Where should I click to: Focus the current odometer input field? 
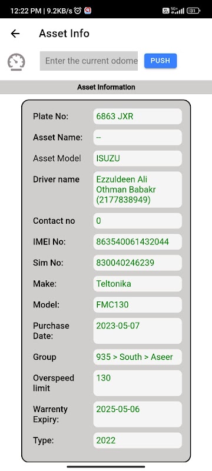89,61
